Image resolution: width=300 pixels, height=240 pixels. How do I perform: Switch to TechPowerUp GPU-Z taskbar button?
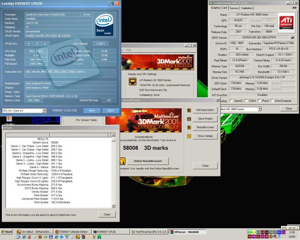(149, 232)
